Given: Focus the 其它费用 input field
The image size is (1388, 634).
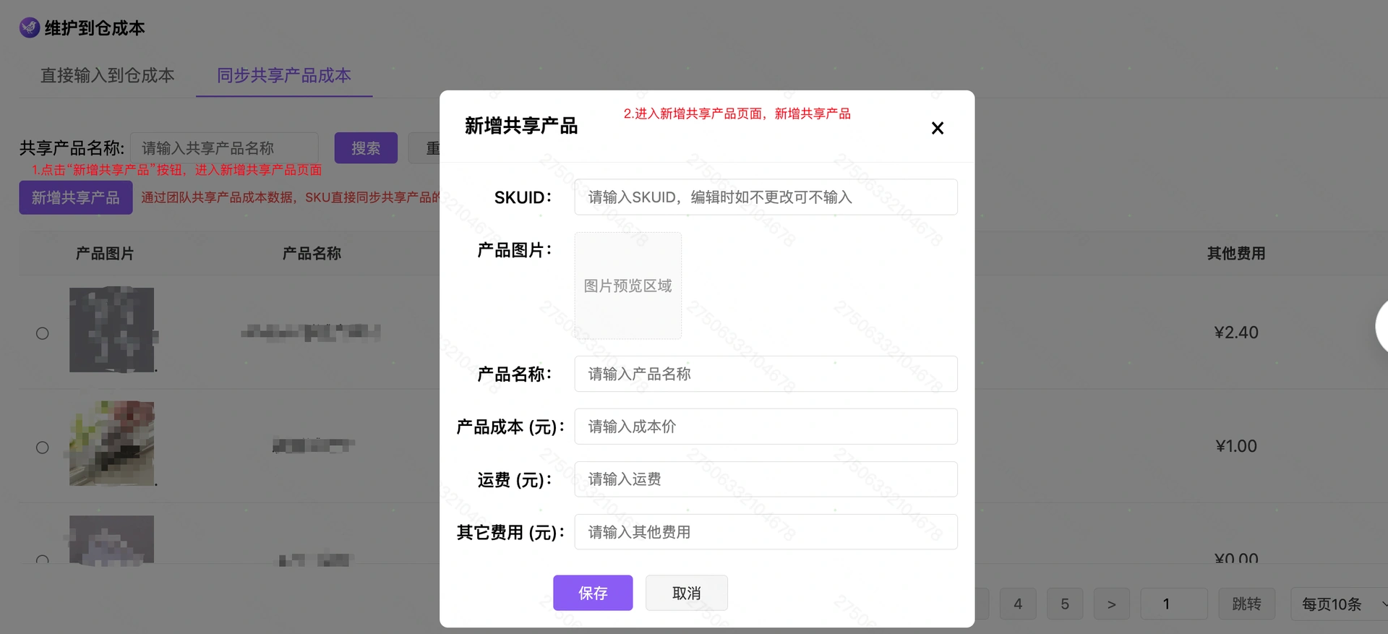Looking at the screenshot, I should (766, 532).
